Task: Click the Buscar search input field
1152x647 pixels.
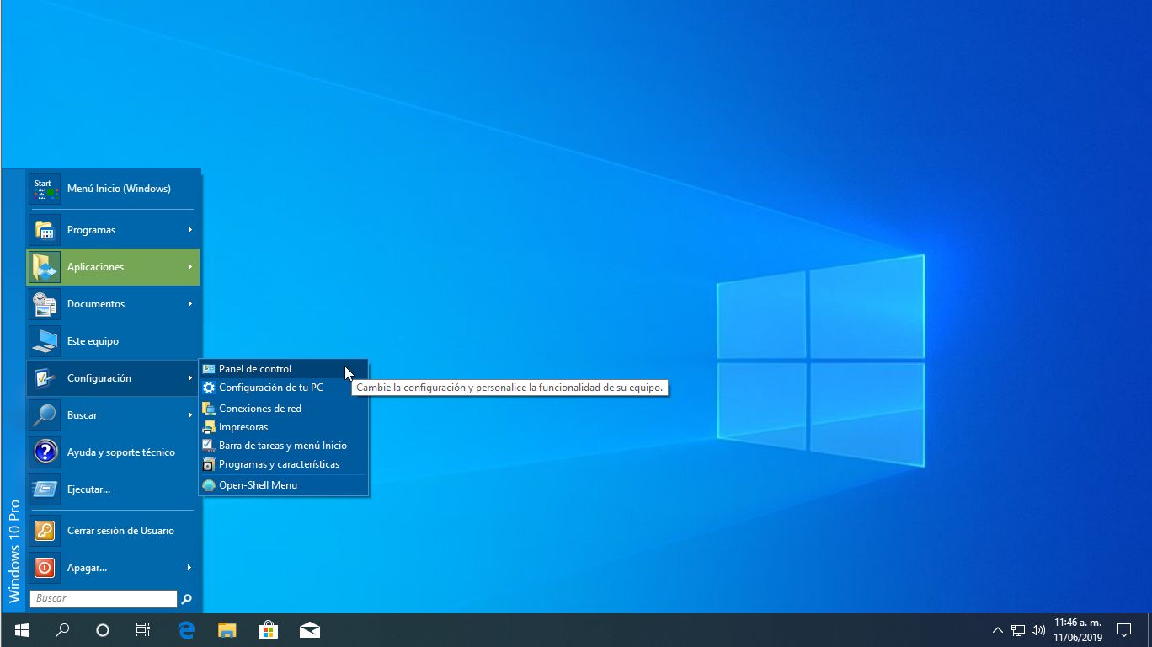Action: pyautogui.click(x=104, y=598)
